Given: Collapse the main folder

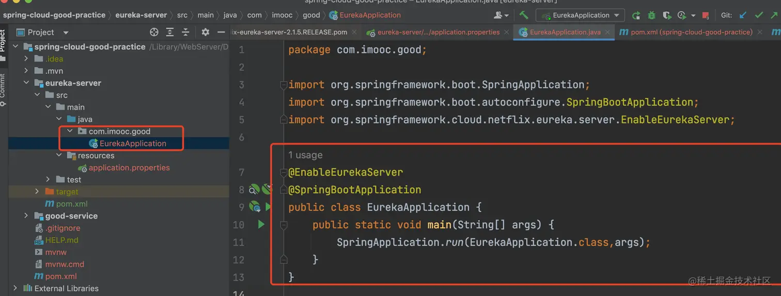Looking at the screenshot, I should [48, 107].
